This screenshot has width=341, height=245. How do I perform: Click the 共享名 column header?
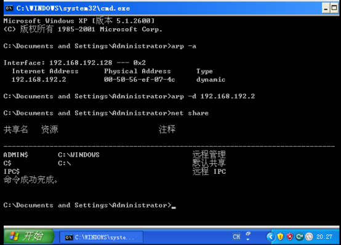click(15, 130)
